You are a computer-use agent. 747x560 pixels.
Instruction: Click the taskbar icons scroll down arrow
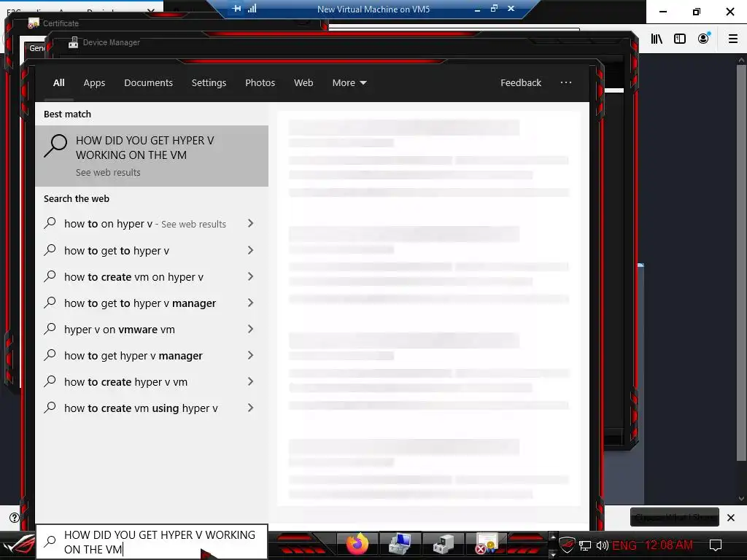[553, 554]
